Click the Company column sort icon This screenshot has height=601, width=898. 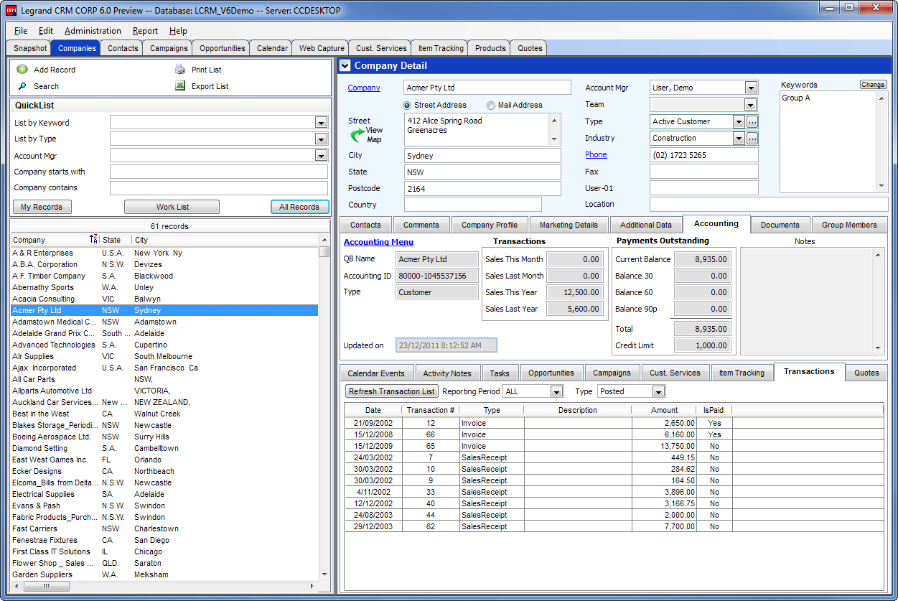pyautogui.click(x=93, y=240)
